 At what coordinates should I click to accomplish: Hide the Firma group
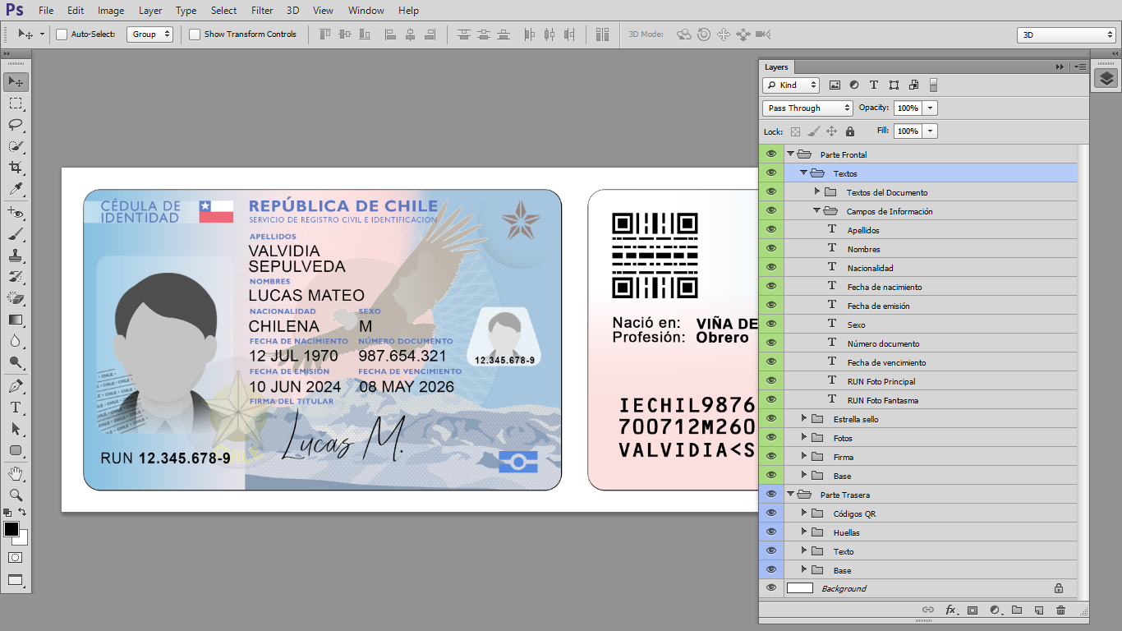pos(771,456)
